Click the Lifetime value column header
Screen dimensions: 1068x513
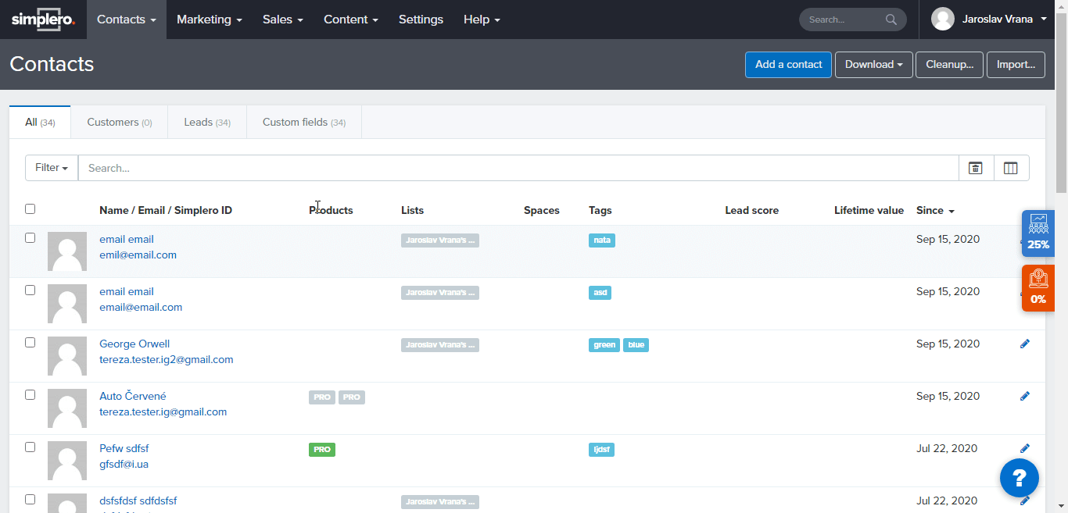coord(869,210)
